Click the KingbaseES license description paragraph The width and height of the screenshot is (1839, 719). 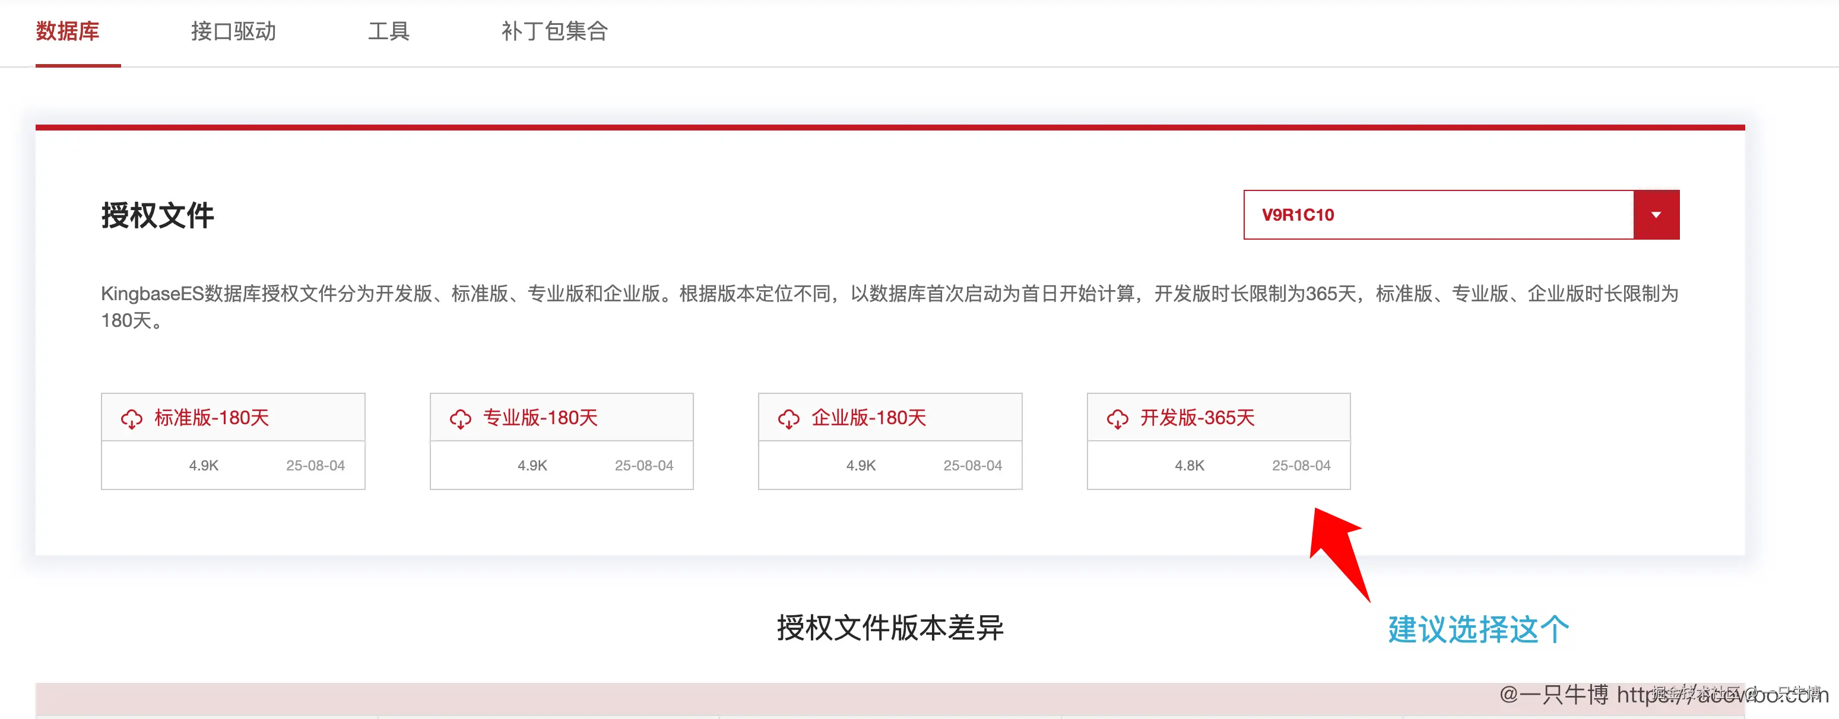tap(889, 307)
